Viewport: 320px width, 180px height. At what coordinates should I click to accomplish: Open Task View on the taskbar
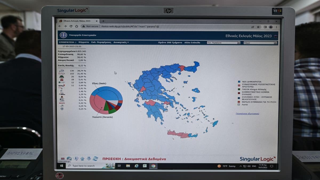point(119,166)
